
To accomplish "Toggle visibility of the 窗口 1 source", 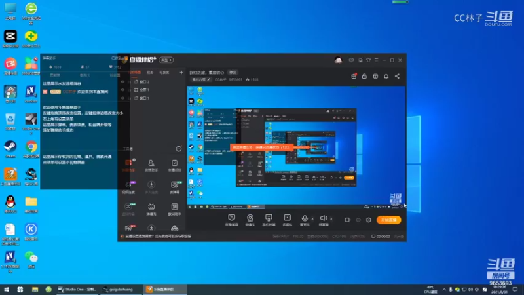I will [122, 98].
